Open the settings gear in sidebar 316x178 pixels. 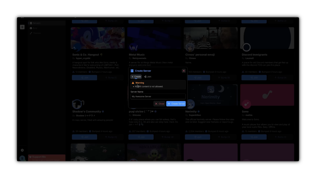click(x=22, y=150)
